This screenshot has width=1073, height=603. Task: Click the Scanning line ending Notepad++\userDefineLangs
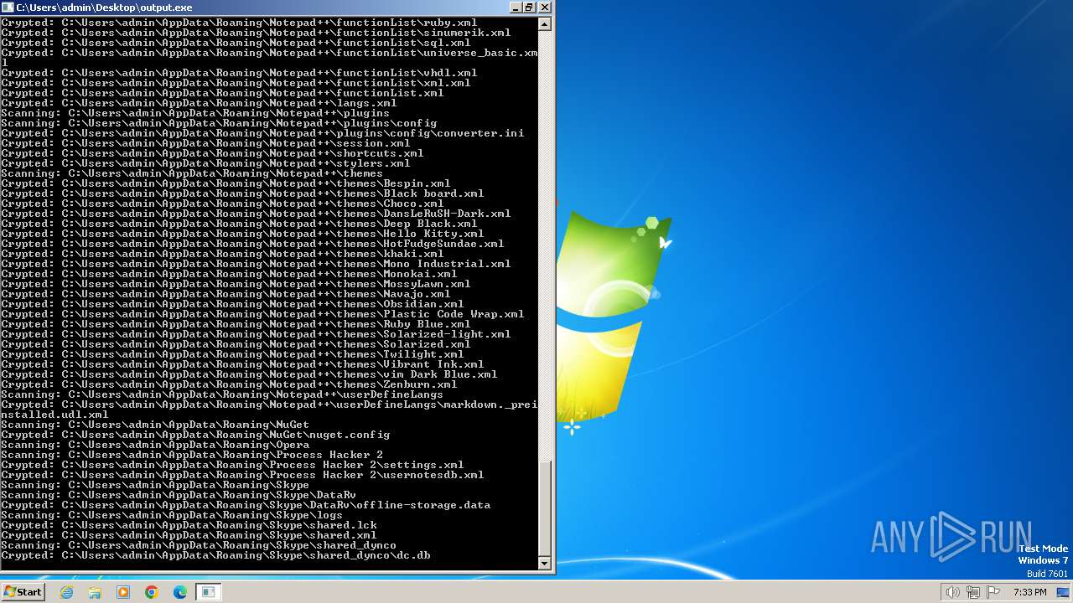(x=222, y=394)
